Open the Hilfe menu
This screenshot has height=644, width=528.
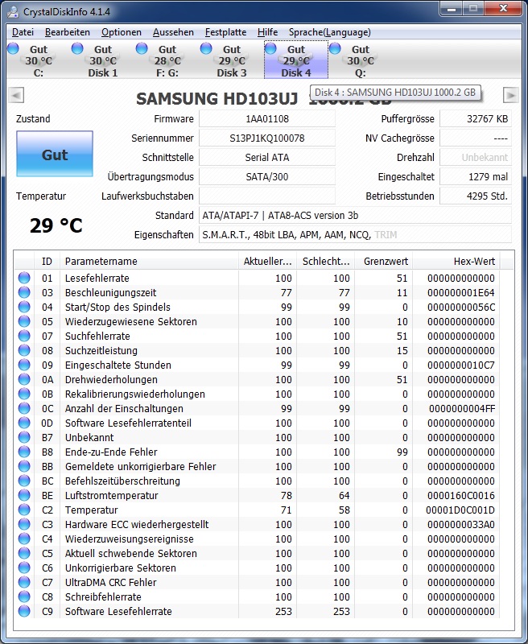pyautogui.click(x=267, y=32)
